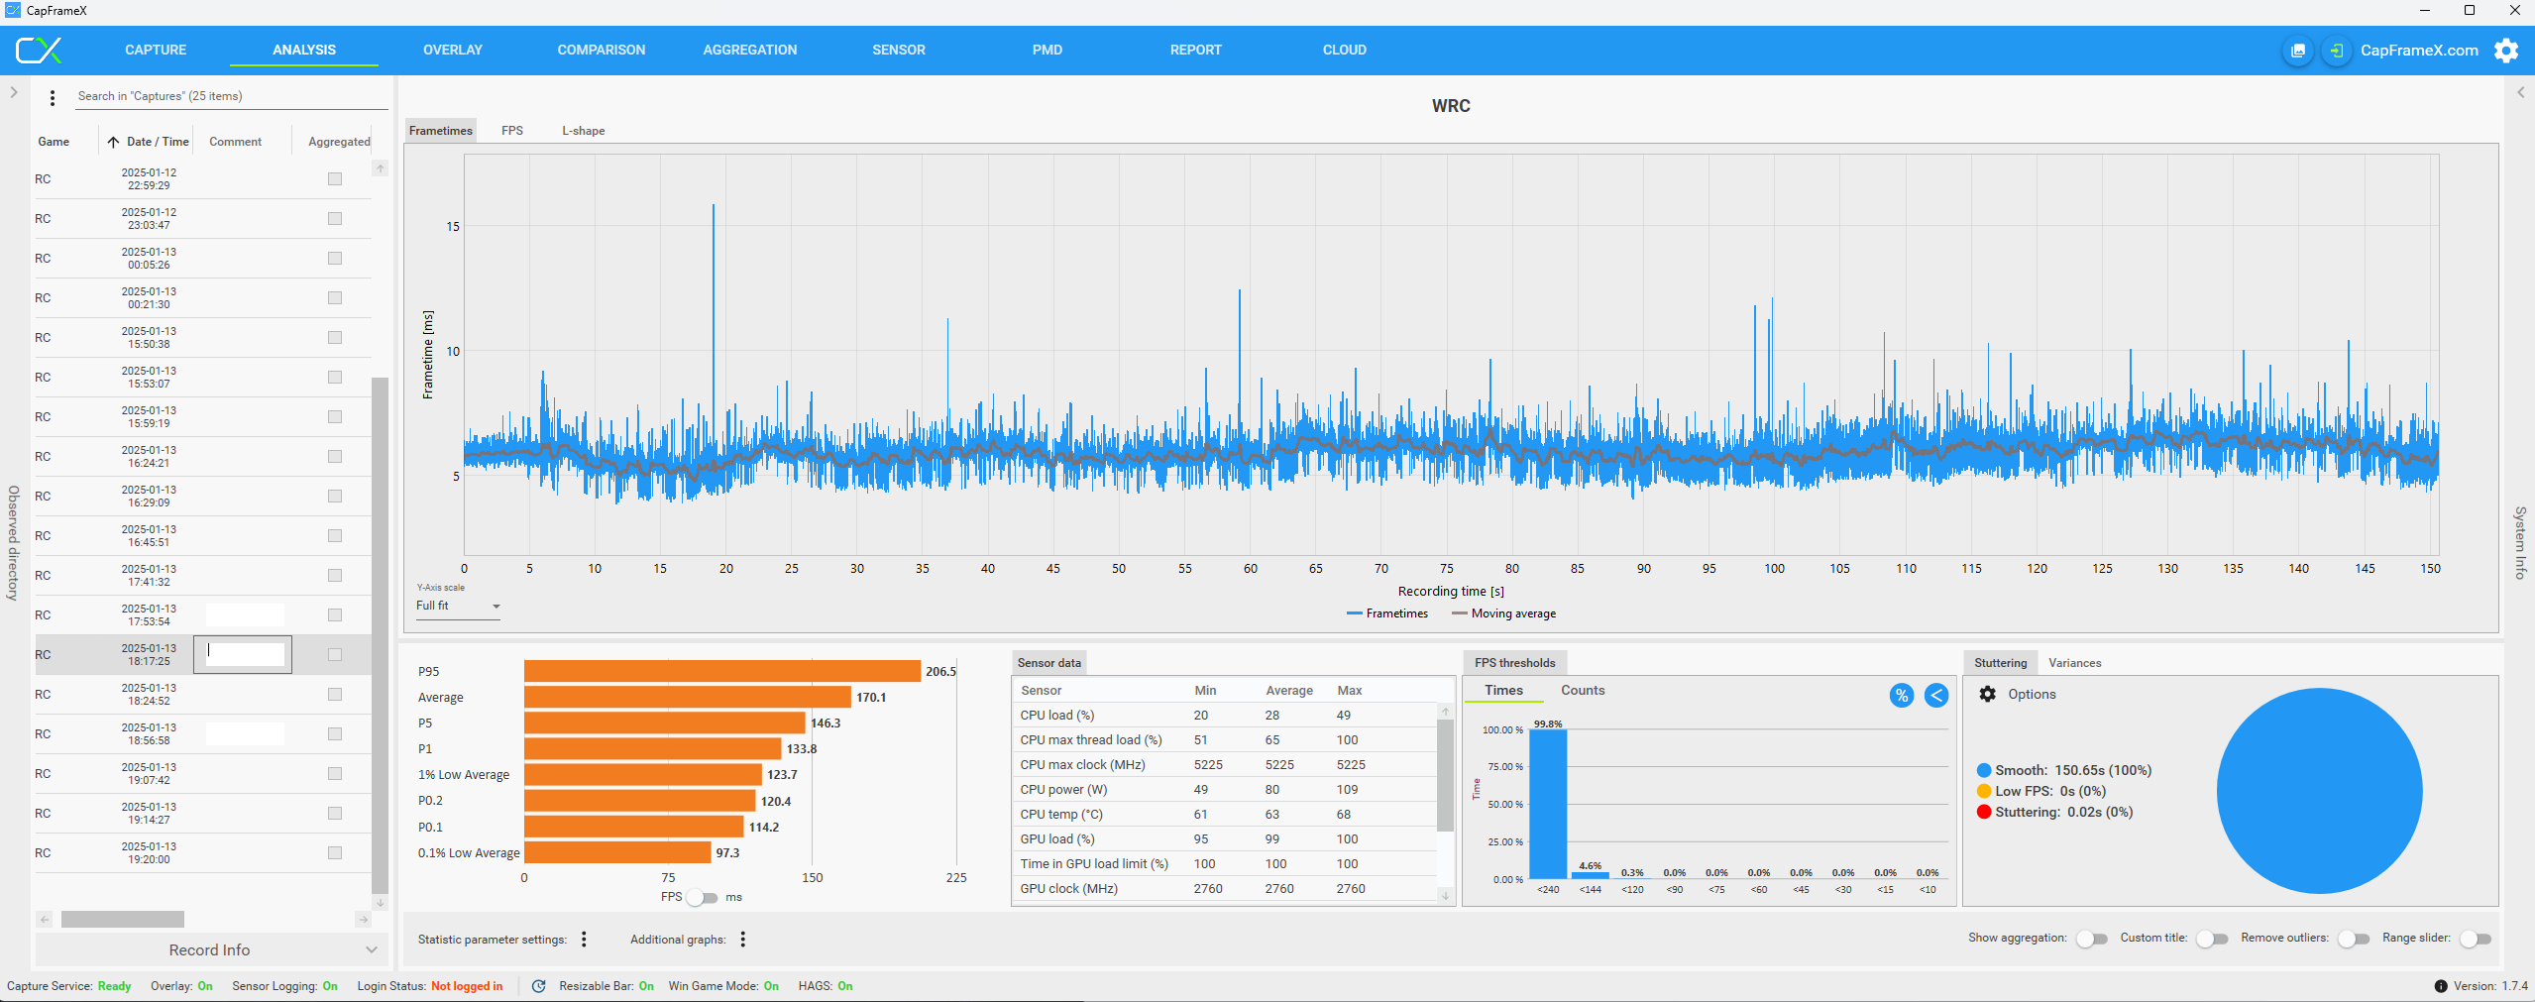This screenshot has height=1002, width=2535.
Task: Click the CapFrameX.com link
Action: pos(2418,51)
